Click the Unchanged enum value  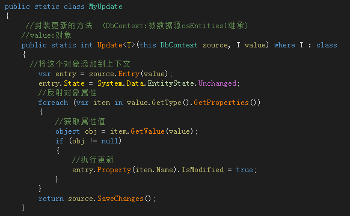tap(217, 83)
